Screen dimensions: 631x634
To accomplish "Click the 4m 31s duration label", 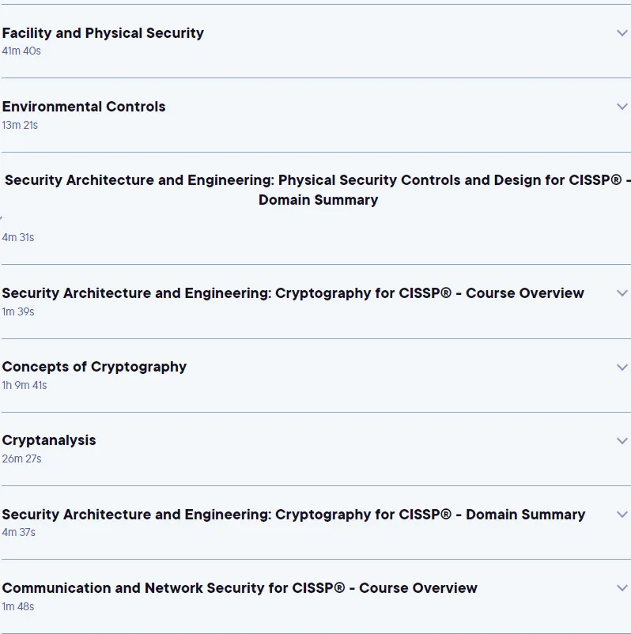I will click(x=18, y=237).
